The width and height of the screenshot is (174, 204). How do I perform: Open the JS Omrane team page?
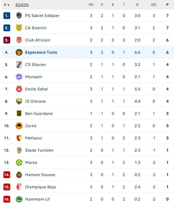35,101
